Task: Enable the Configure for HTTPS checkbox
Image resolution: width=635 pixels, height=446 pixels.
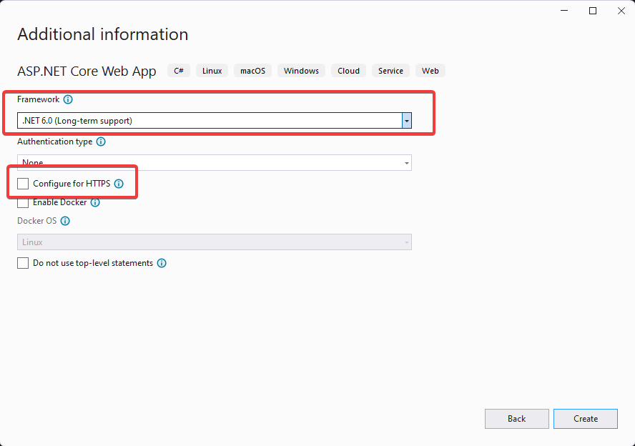Action: (x=23, y=184)
